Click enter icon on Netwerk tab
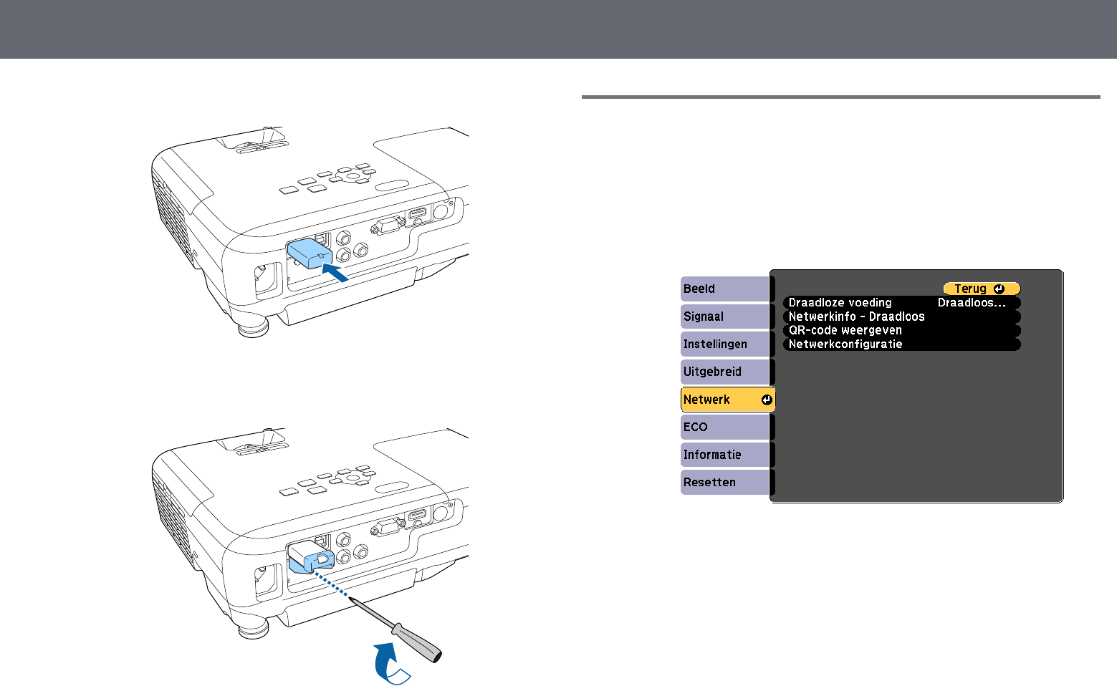This screenshot has width=1117, height=686. coord(767,400)
